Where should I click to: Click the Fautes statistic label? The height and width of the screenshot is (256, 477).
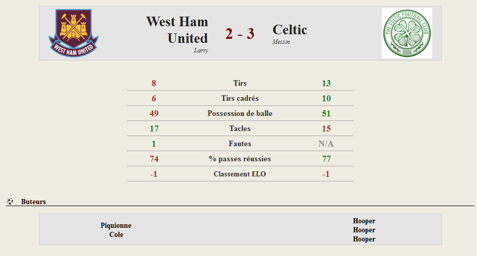(x=240, y=144)
